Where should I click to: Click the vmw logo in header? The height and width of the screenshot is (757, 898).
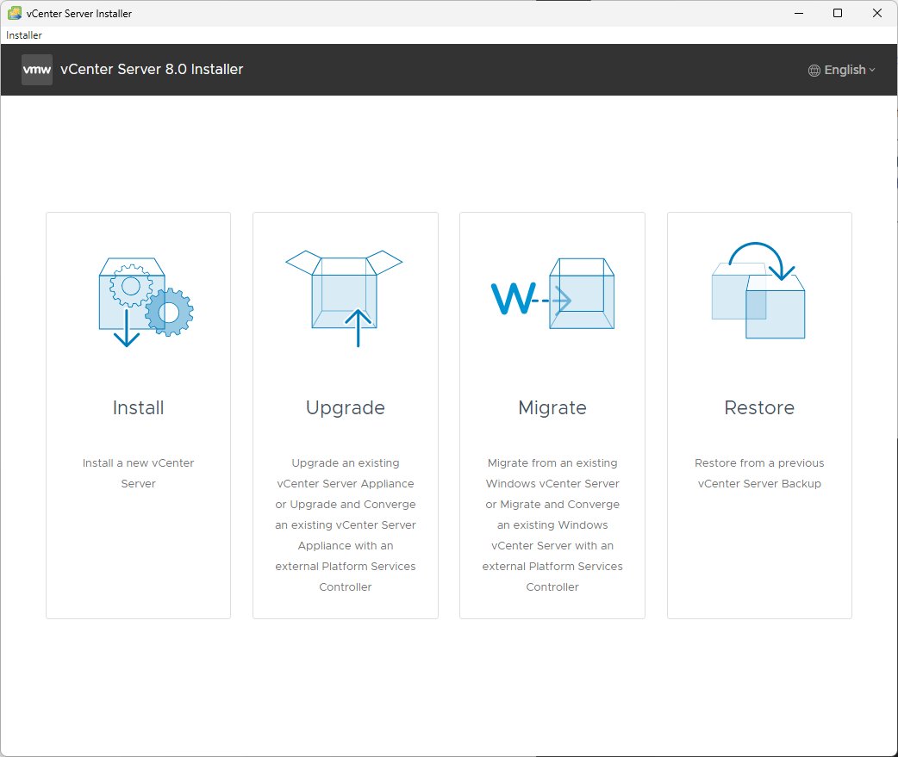[37, 70]
